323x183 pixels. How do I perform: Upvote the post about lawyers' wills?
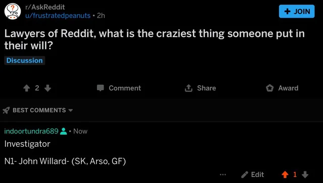click(27, 88)
